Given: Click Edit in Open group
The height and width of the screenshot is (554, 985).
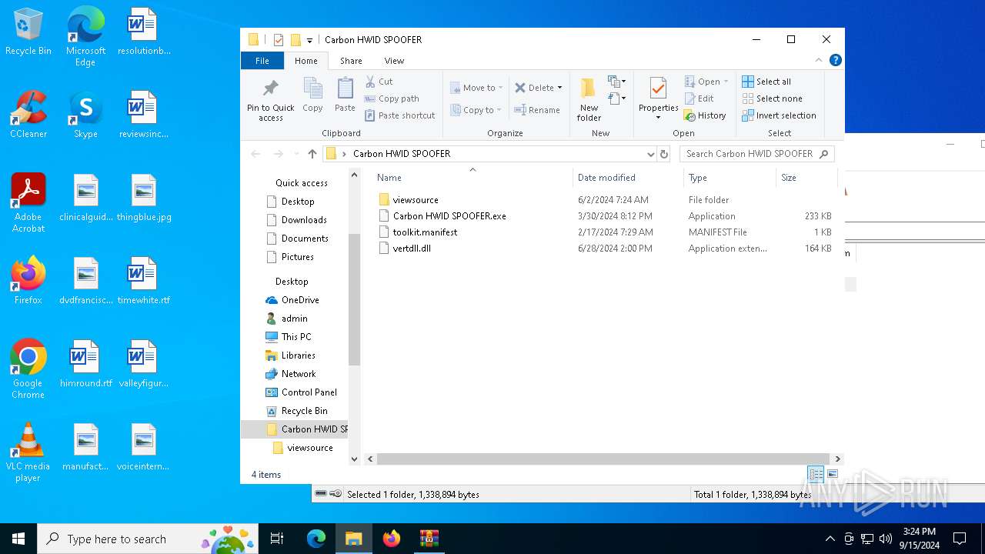Looking at the screenshot, I should (700, 98).
